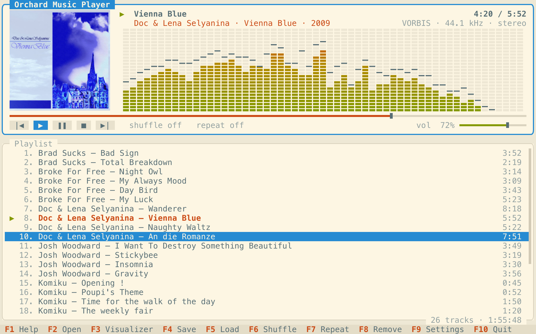536x334 pixels.
Task: Select track 9 Naughty Waltz
Action: click(x=267, y=227)
